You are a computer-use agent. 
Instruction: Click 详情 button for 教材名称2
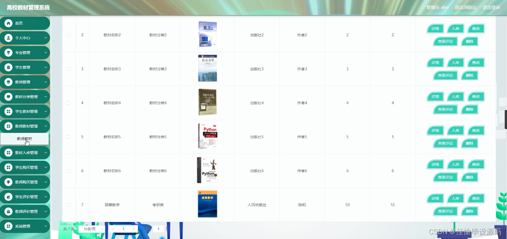(435, 29)
